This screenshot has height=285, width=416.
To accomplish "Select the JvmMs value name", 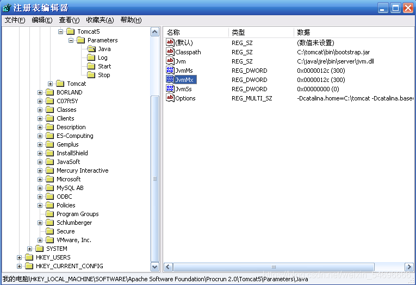I will pos(184,71).
